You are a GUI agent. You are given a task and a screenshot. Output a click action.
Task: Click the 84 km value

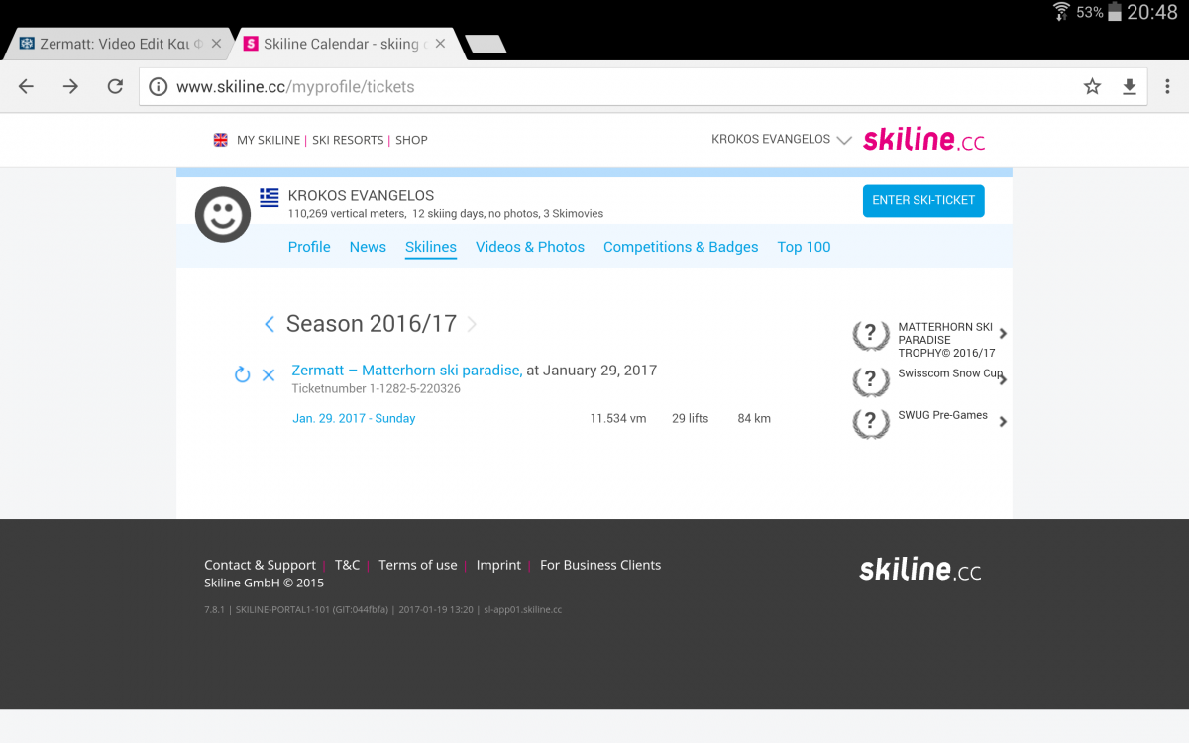coord(754,419)
